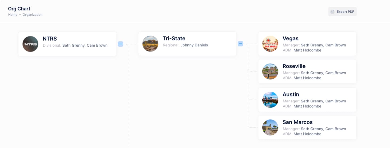Click the San Marcos avatar image
The height and width of the screenshot is (148, 390).
pos(270,127)
